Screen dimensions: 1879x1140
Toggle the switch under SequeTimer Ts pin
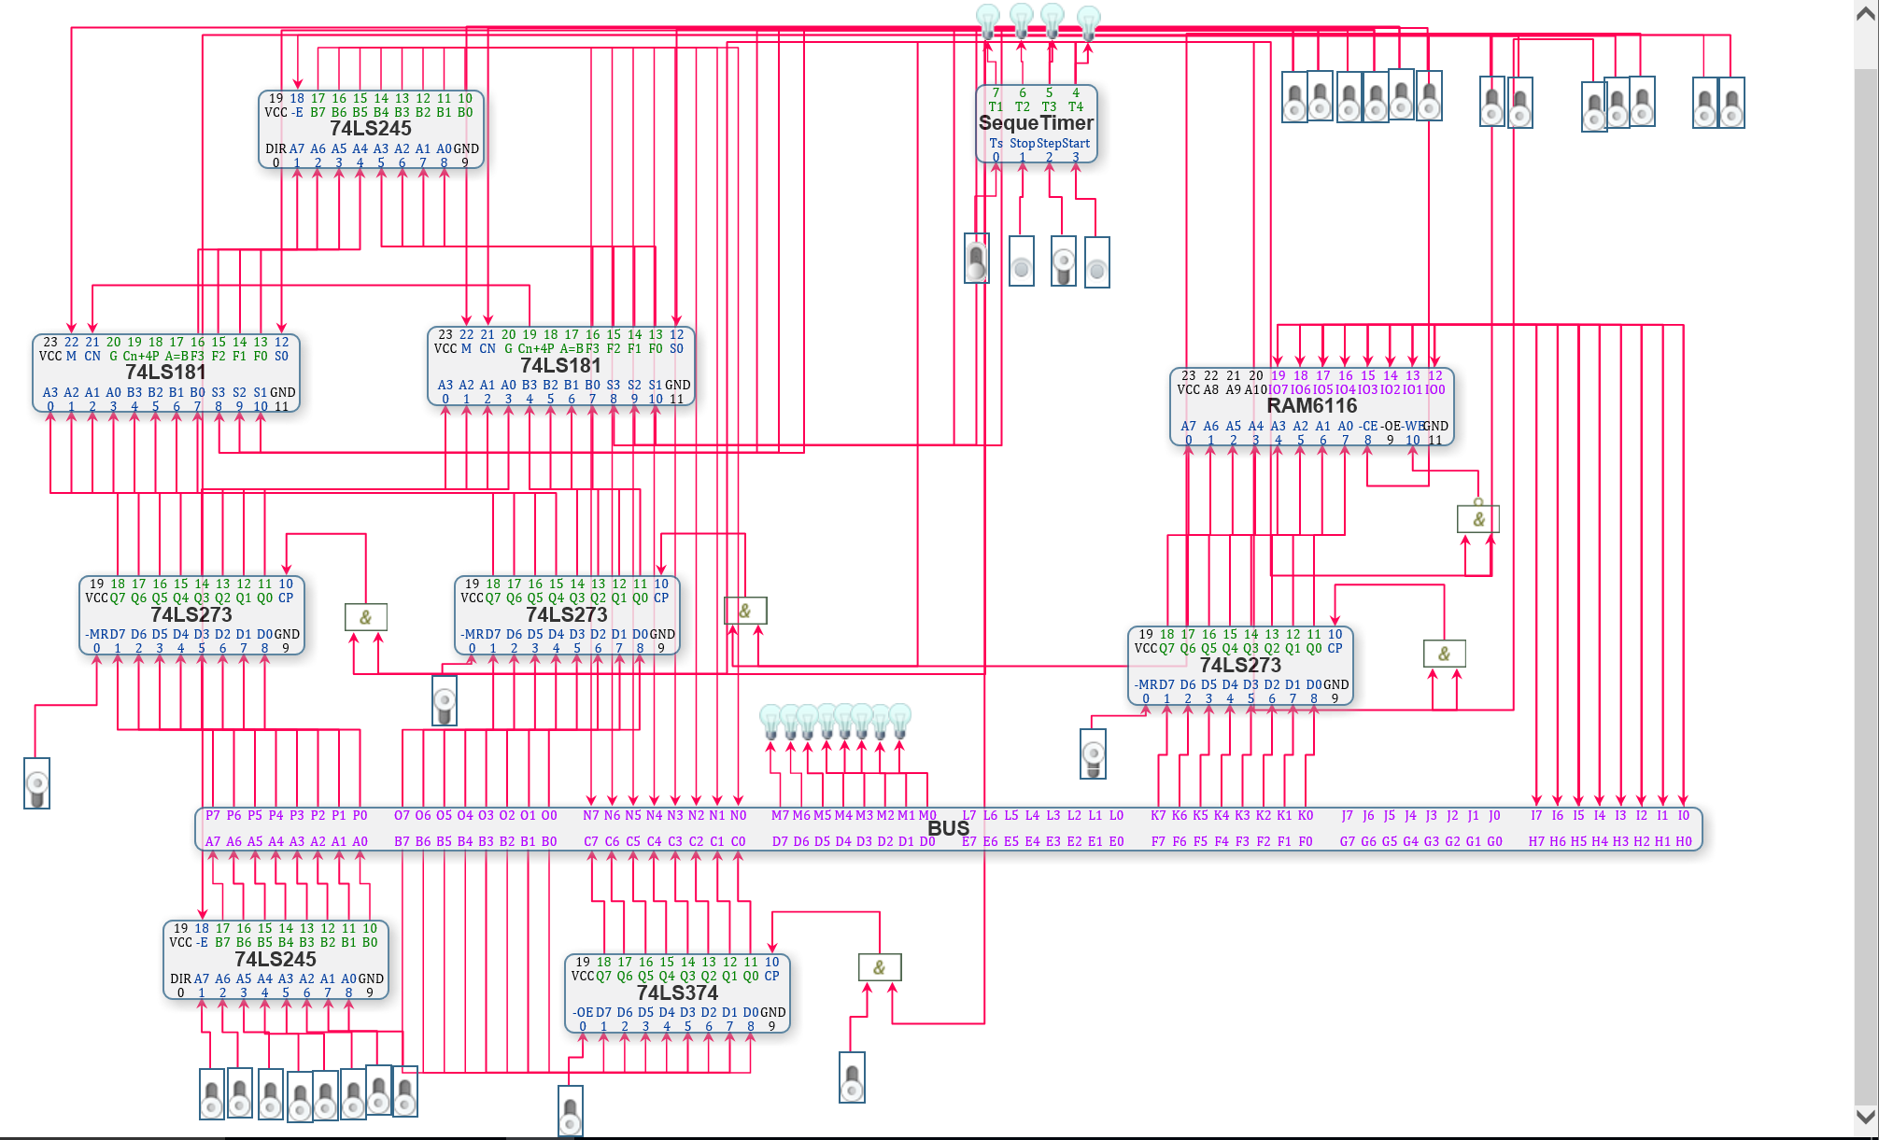(x=976, y=259)
